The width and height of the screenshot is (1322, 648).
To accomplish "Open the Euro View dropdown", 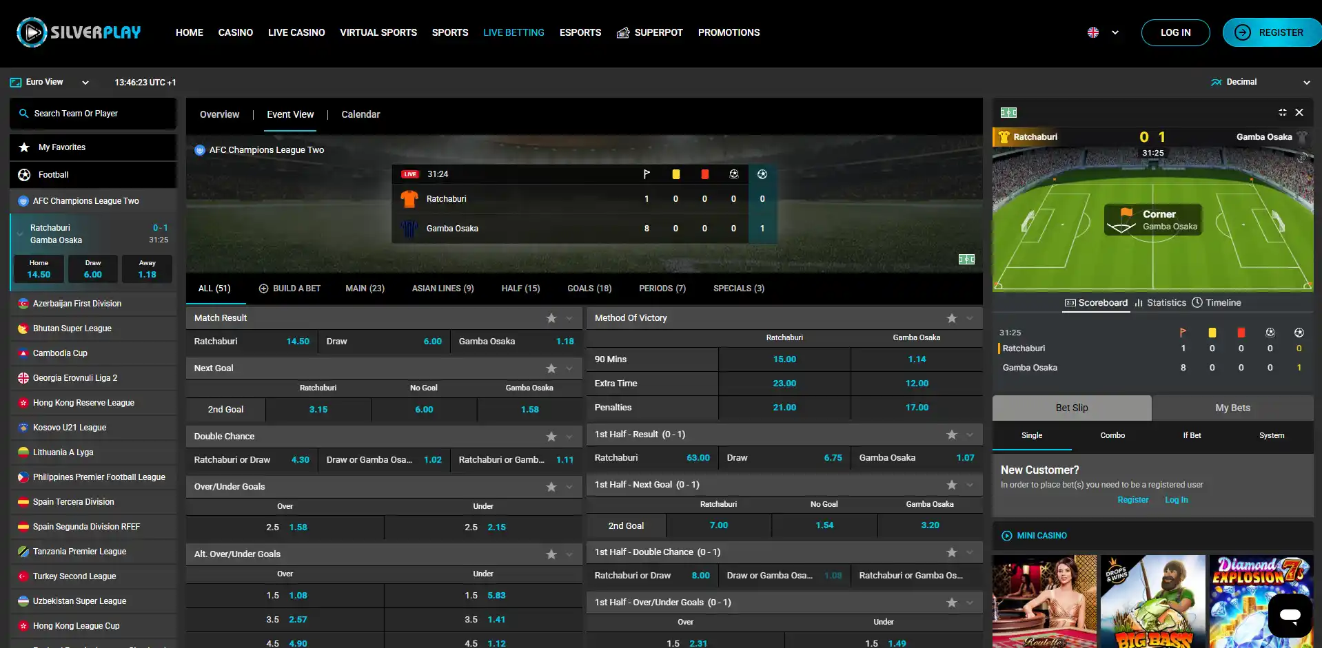I will pyautogui.click(x=85, y=83).
